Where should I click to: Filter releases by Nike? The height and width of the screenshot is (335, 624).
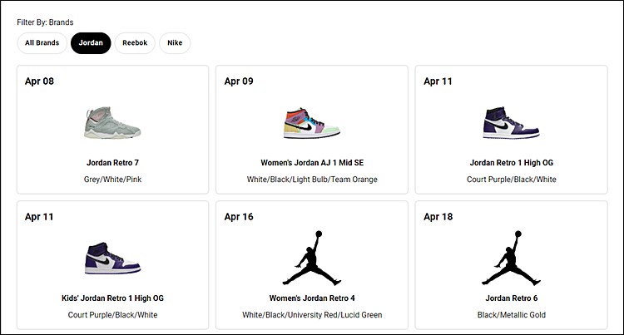click(175, 43)
